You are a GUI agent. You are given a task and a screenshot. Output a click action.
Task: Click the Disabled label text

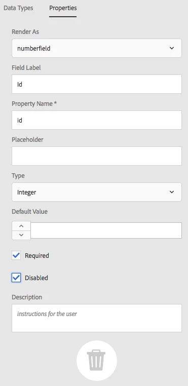coord(36,278)
